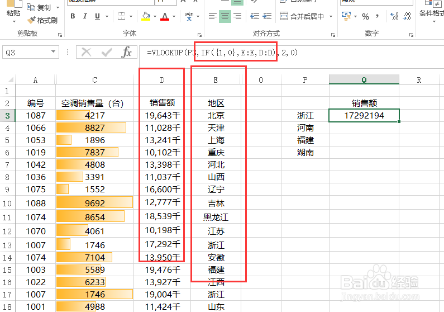Screen dimensions: 444x312
Task: Open font color dropdown arrow
Action: (x=174, y=16)
